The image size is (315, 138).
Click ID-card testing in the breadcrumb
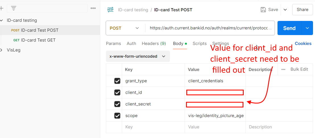pyautogui.click(x=133, y=10)
